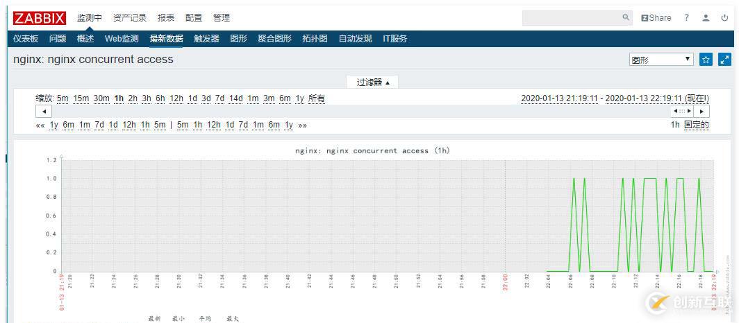The image size is (739, 323).
Task: Toggle fullscreen mode icon
Action: coord(724,60)
